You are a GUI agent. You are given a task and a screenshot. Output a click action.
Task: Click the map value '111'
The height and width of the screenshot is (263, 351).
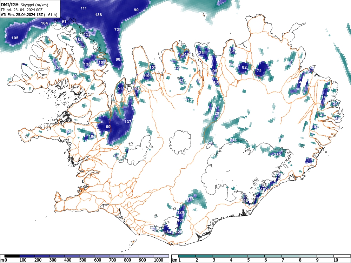(x=84, y=8)
